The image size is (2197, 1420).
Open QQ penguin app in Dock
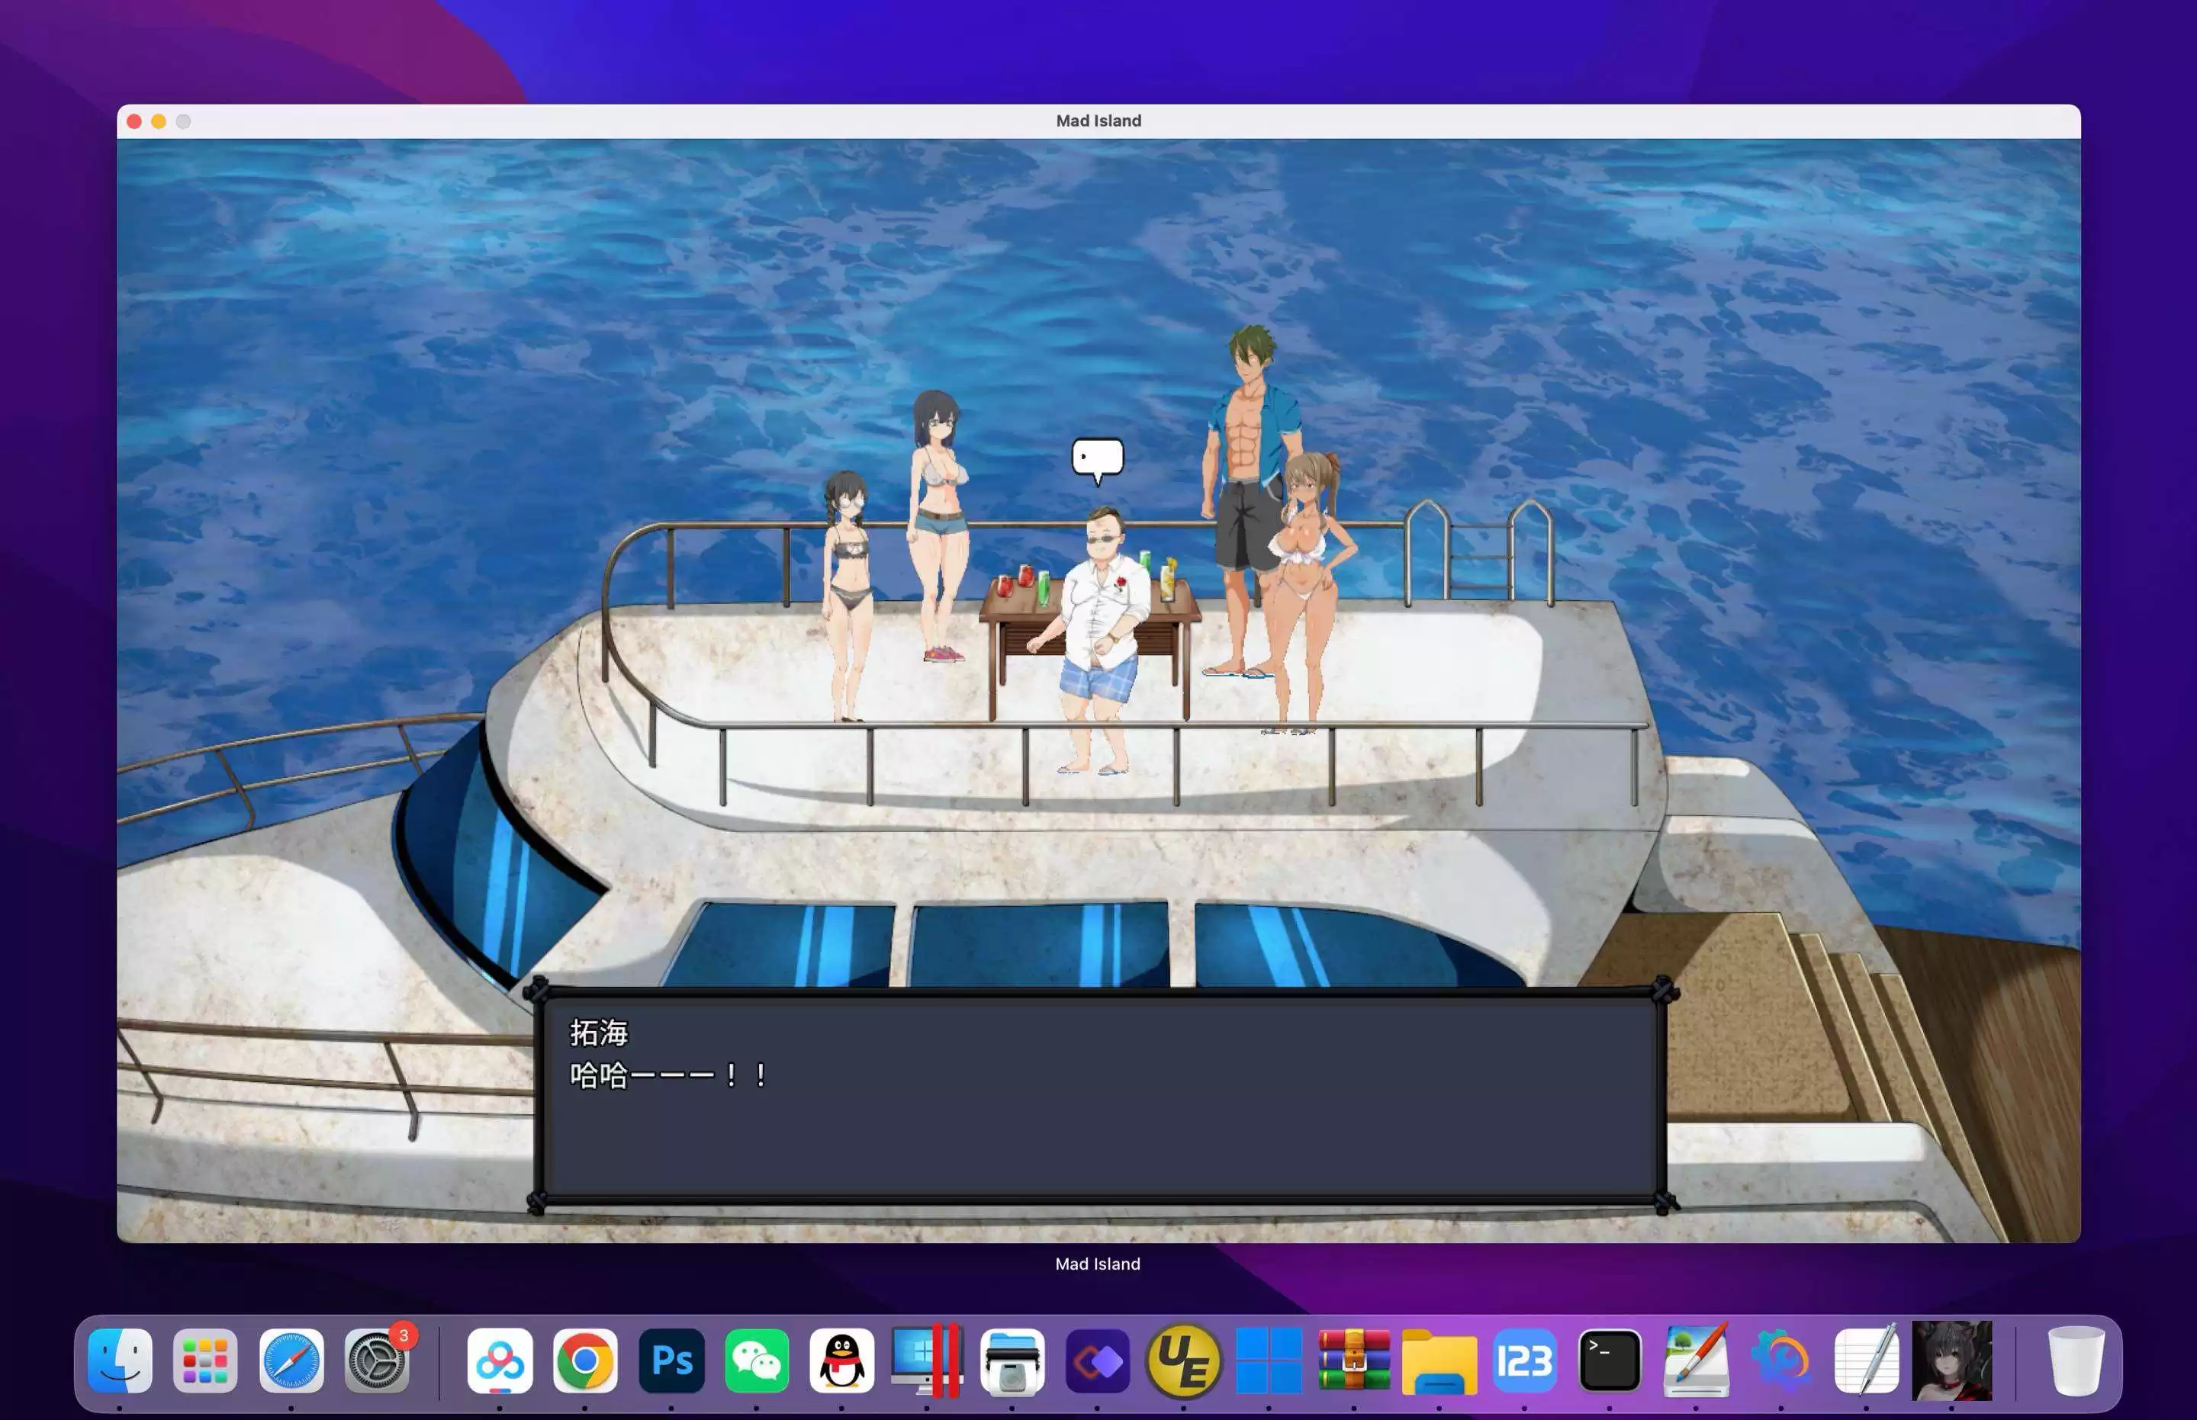(842, 1361)
